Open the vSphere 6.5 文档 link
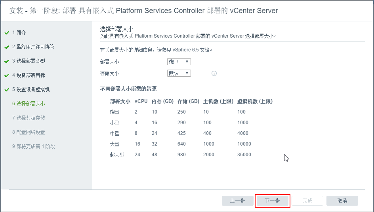This screenshot has height=212, width=374. [191, 50]
